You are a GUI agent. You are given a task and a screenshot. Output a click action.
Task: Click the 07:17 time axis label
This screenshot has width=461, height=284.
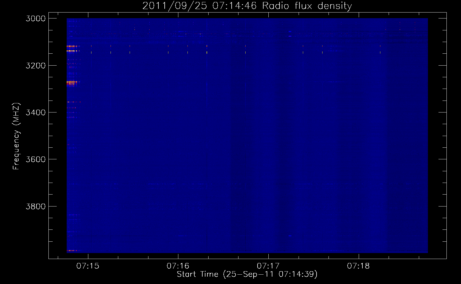pyautogui.click(x=268, y=266)
